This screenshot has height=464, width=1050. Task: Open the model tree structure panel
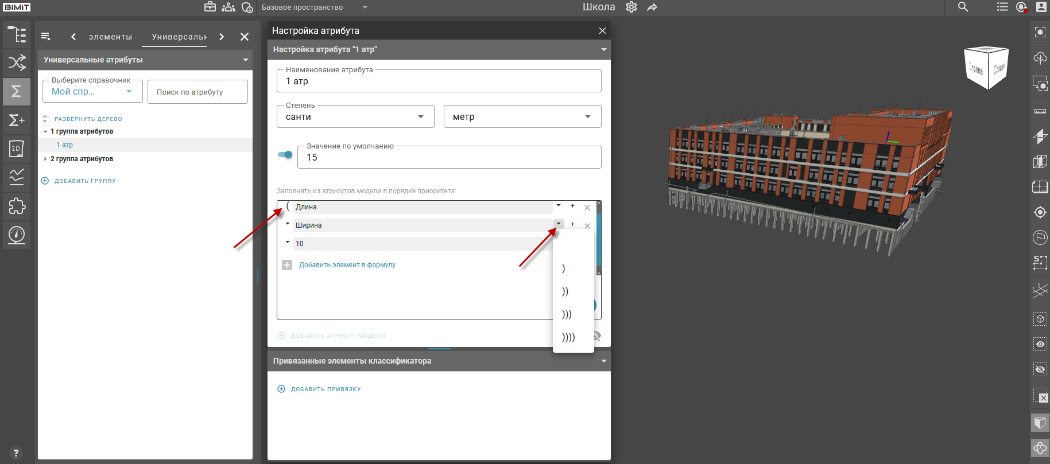click(17, 34)
